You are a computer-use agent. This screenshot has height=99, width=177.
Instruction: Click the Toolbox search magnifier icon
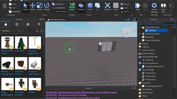[37, 31]
